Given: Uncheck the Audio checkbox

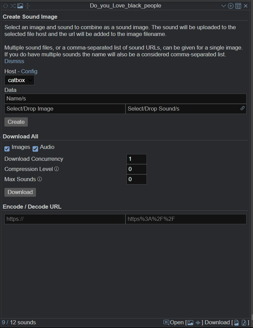Looking at the screenshot, I should coord(35,149).
